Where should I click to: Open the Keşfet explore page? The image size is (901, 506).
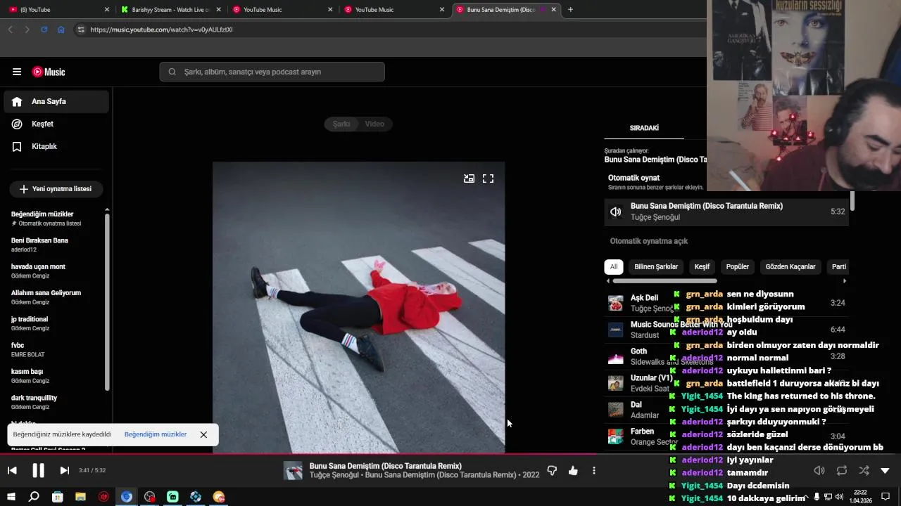56,124
